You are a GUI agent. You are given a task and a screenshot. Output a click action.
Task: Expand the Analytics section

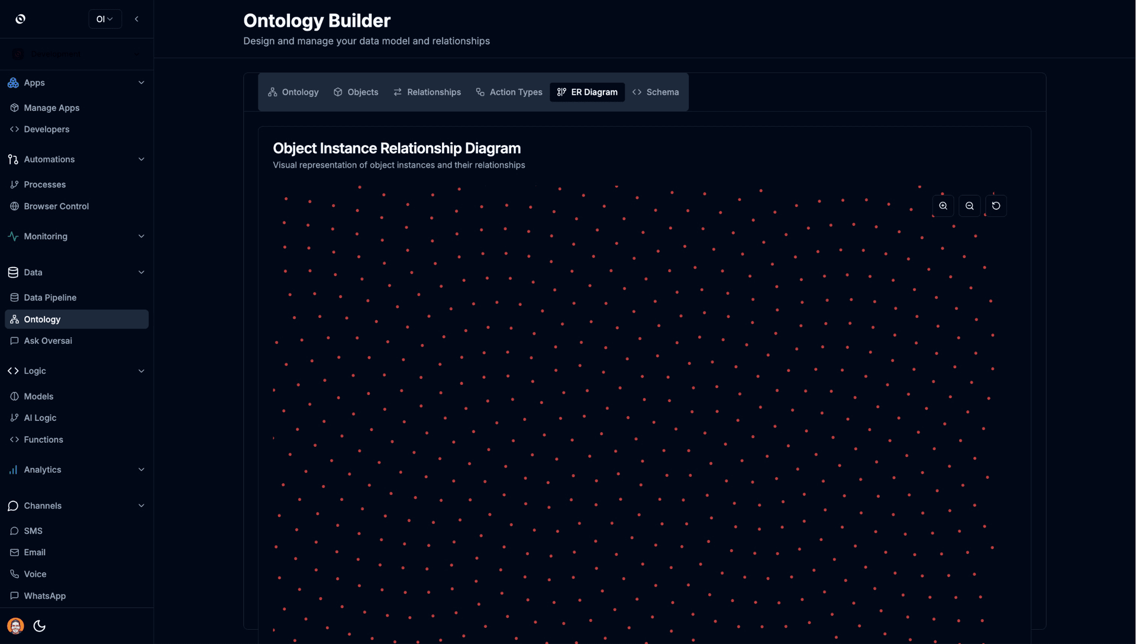141,469
